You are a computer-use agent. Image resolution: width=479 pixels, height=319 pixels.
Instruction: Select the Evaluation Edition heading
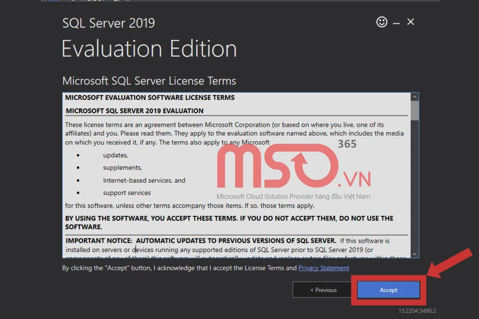[x=149, y=49]
